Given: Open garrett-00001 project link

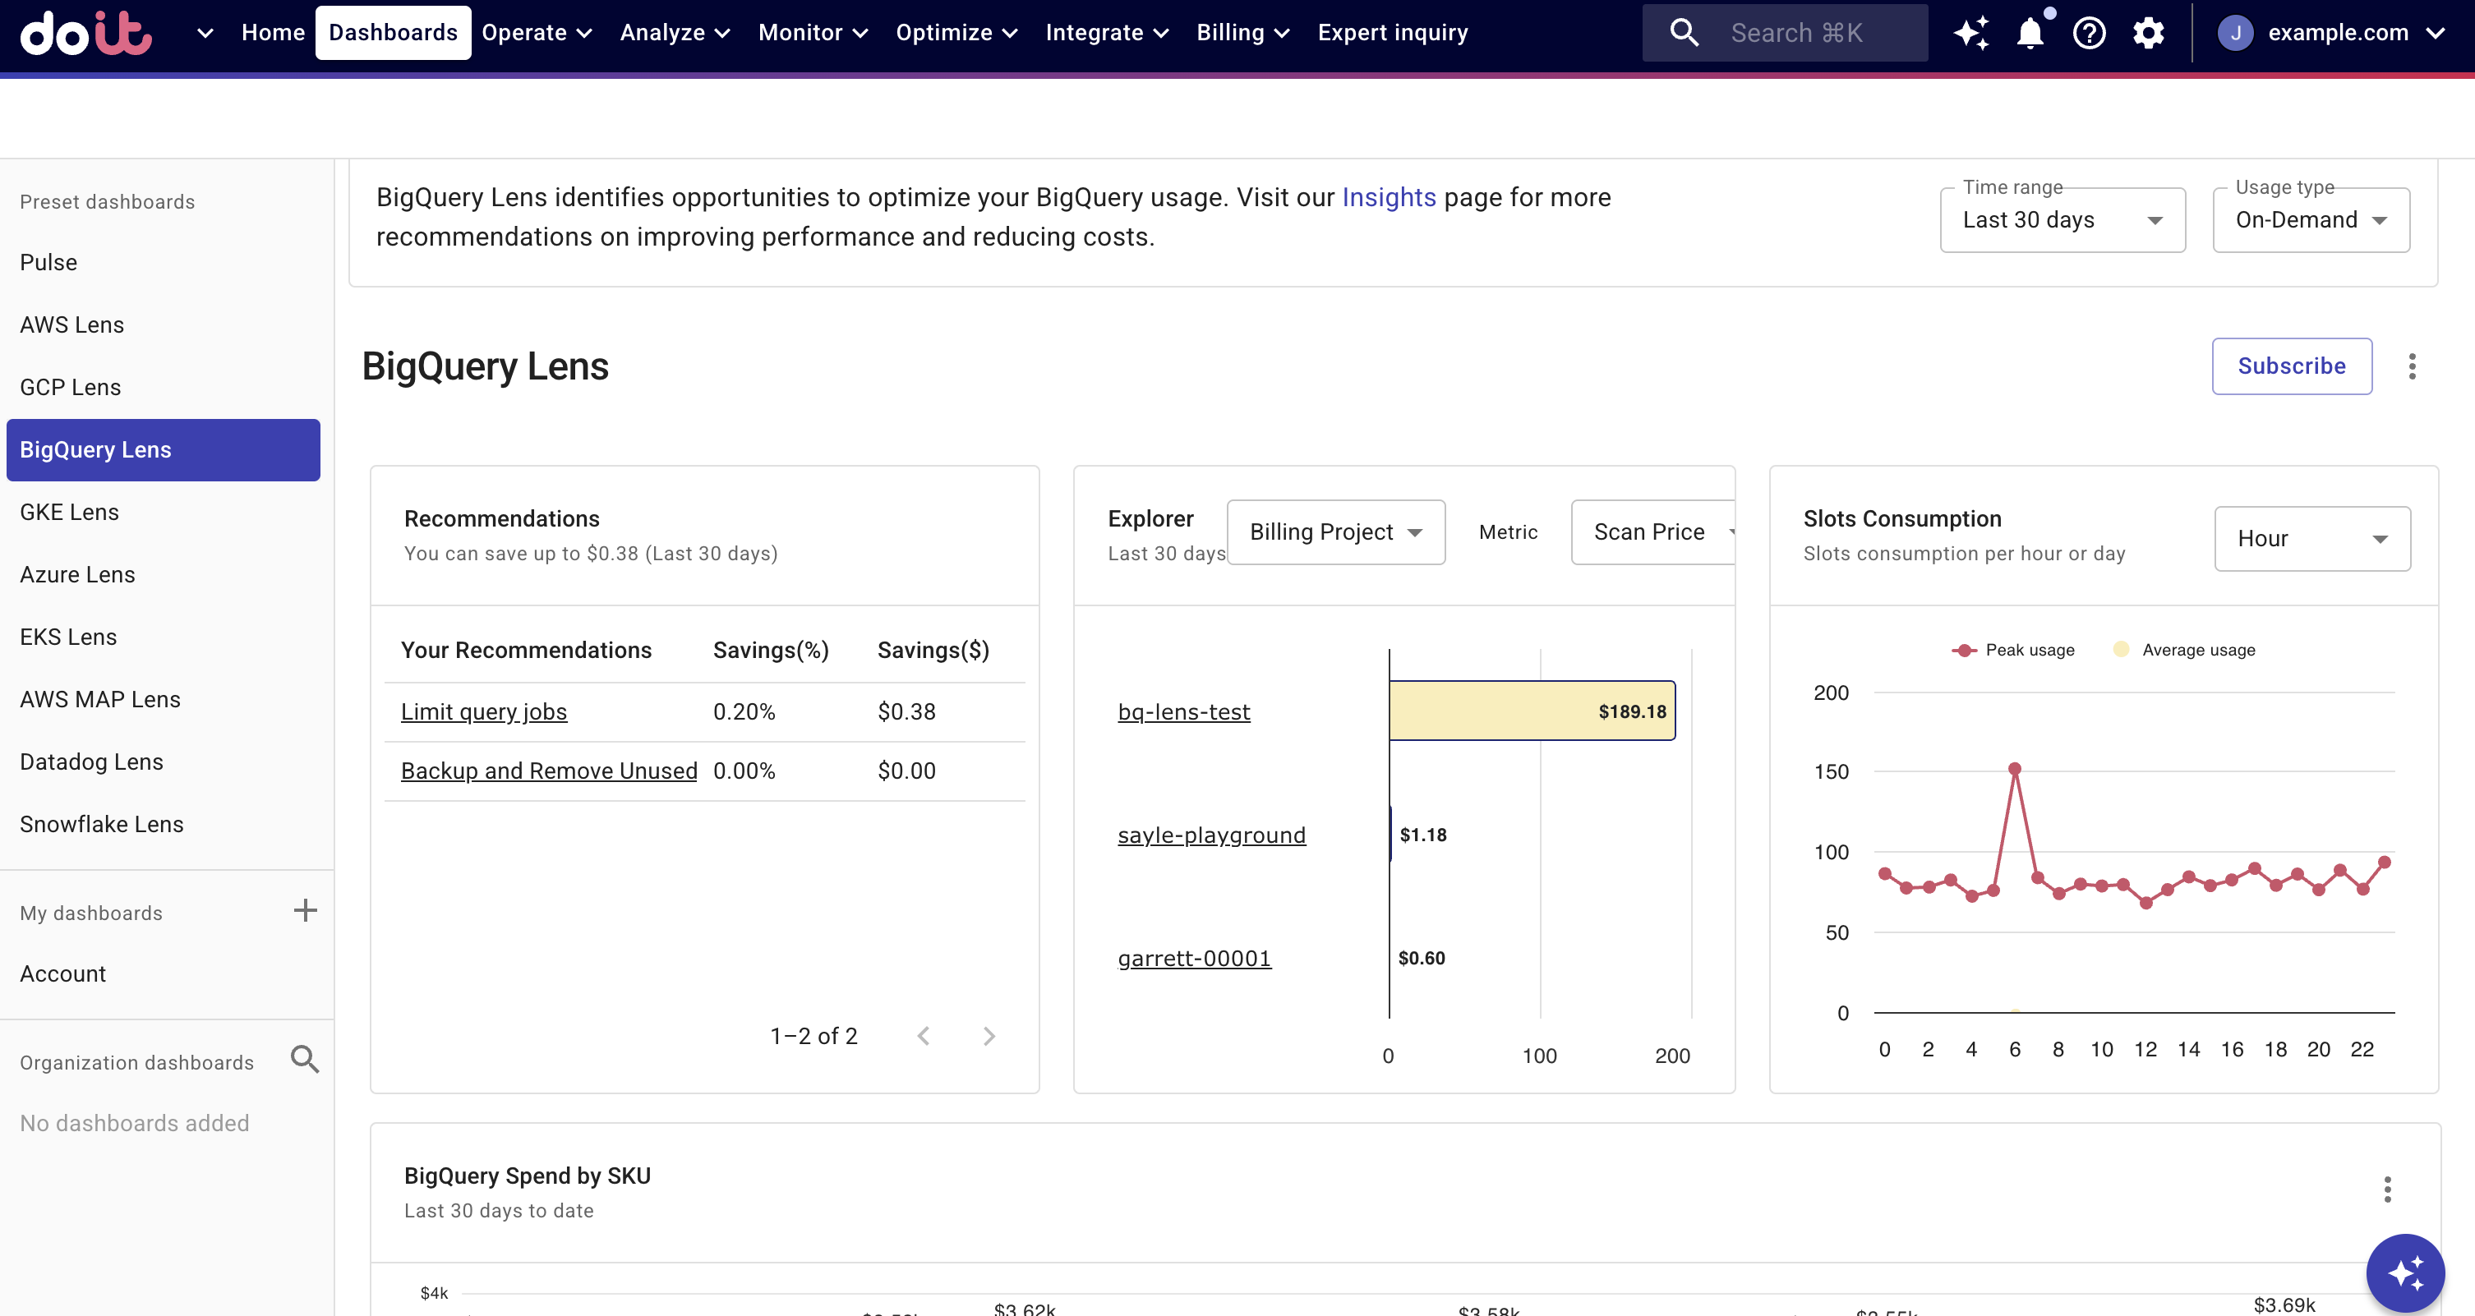Looking at the screenshot, I should (x=1194, y=958).
